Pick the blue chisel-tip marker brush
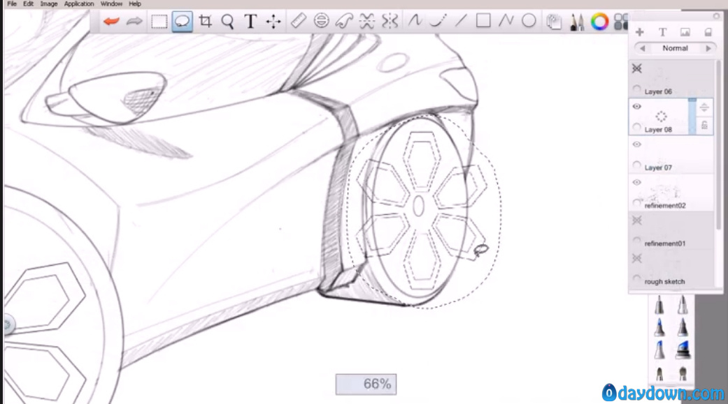Viewport: 728px width, 404px height. tap(682, 350)
